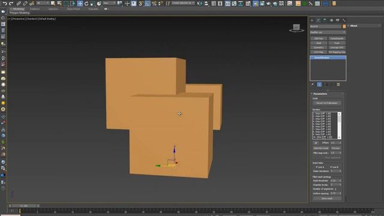Toggle angle snap icon
Viewport: 384px width, 216px height.
click(x=148, y=4)
